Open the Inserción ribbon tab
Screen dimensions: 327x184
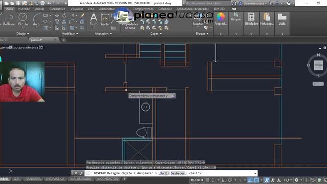click(24, 9)
